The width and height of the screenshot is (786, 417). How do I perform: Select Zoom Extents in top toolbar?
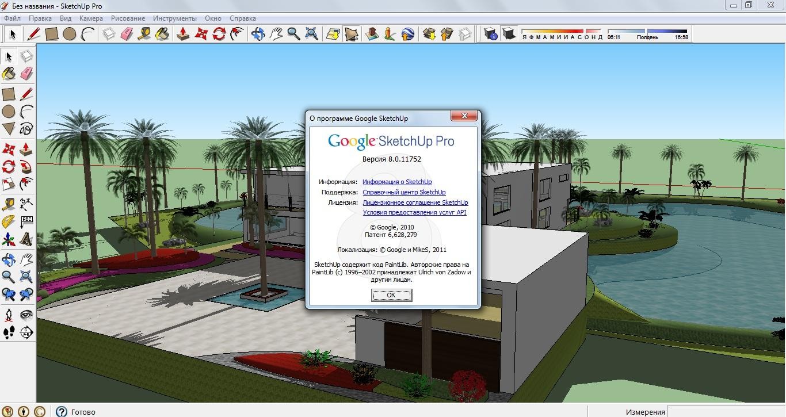coord(311,34)
